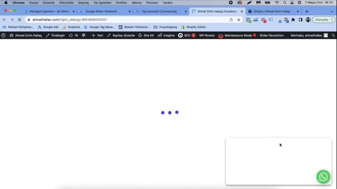Open the comments bubble icon

point(84,36)
